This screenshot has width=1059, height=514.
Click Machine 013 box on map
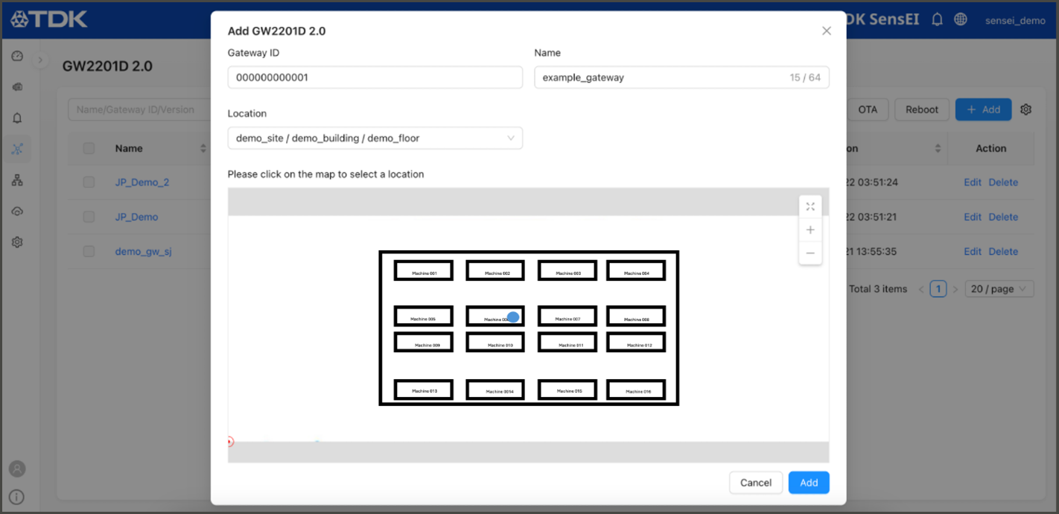tap(424, 390)
